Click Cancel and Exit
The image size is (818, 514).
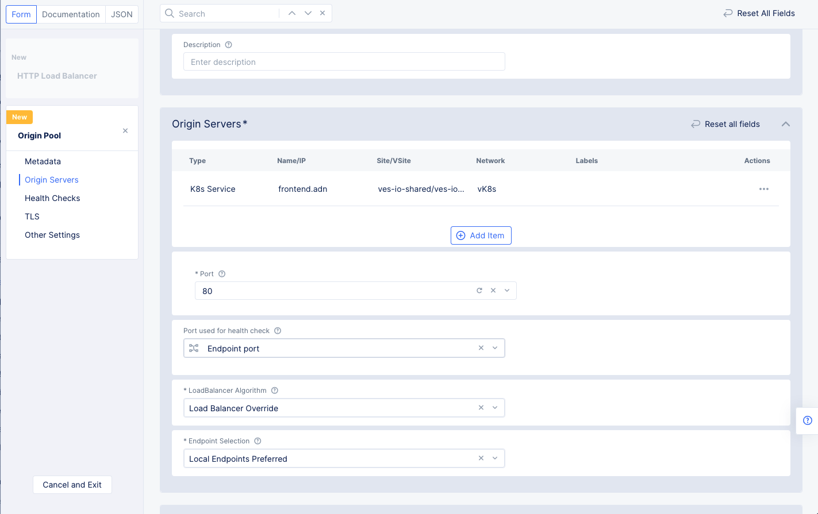(x=72, y=485)
